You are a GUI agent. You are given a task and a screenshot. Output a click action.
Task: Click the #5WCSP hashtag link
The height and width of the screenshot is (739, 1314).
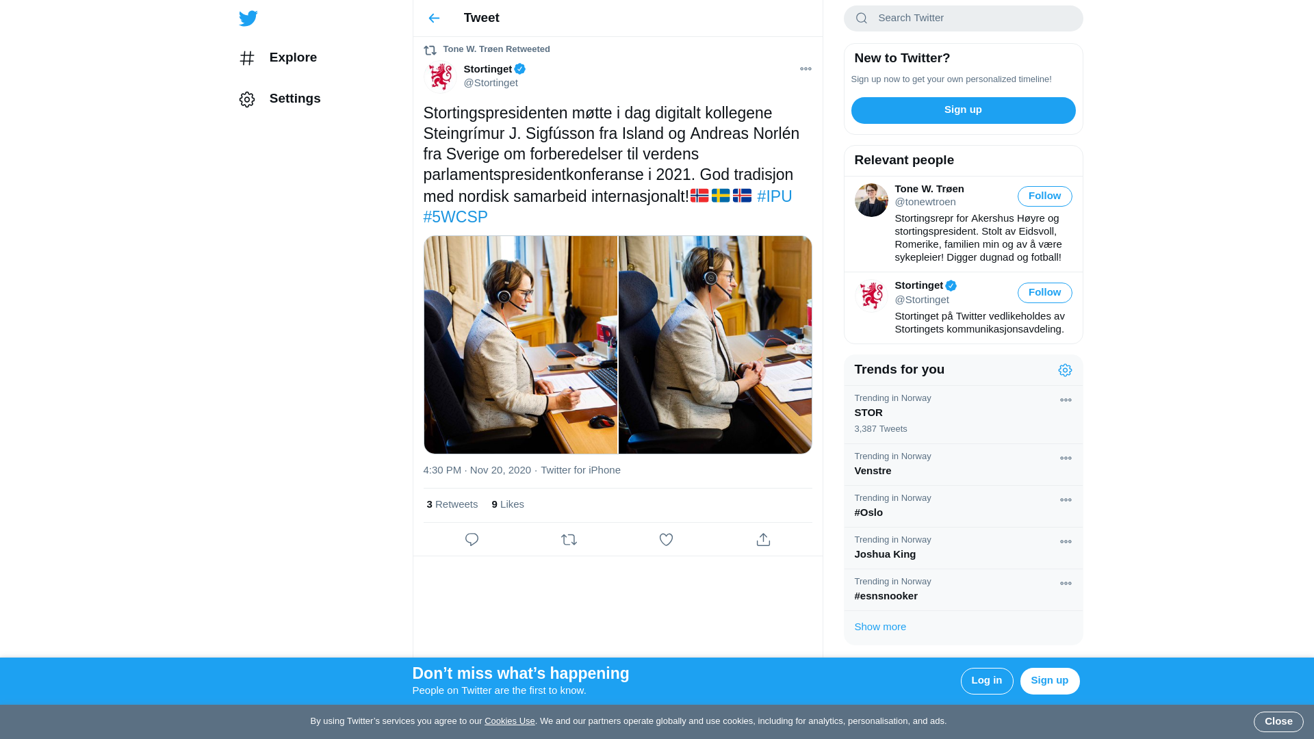click(455, 217)
